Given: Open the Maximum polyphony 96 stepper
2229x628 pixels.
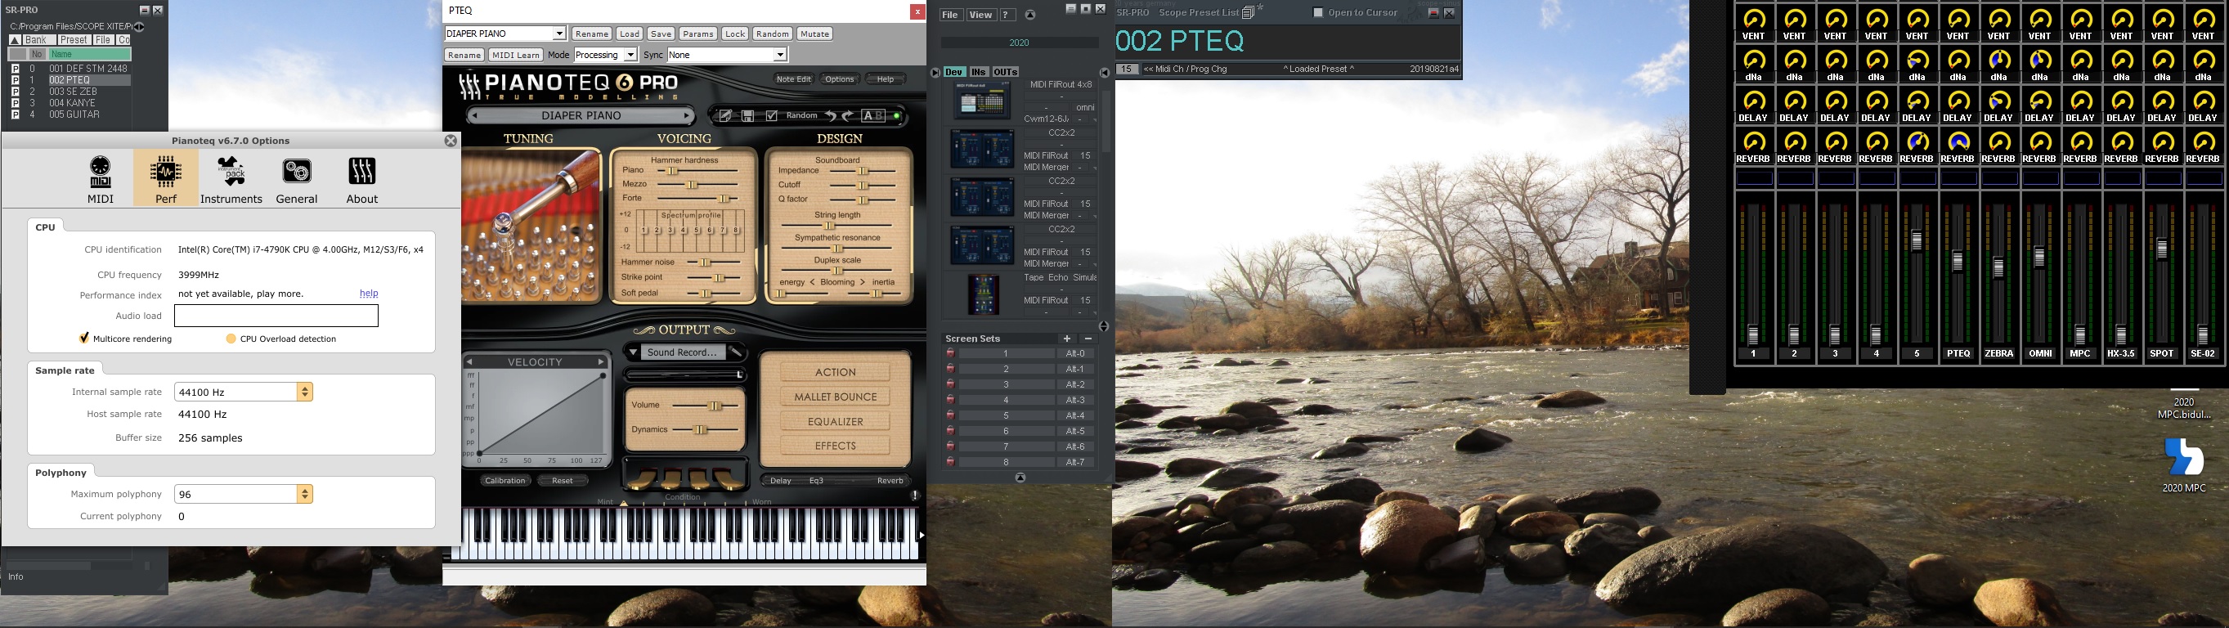Looking at the screenshot, I should [304, 494].
